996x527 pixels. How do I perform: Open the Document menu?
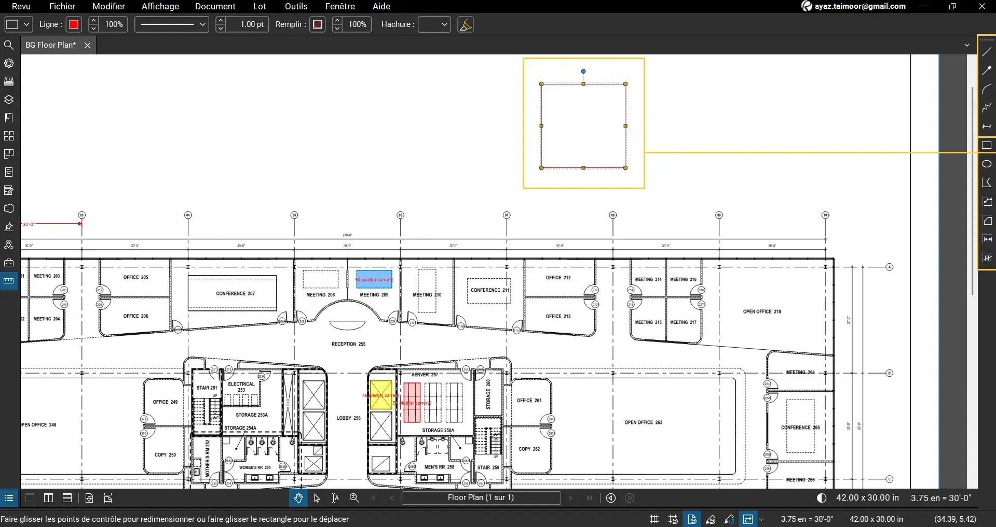pos(215,6)
